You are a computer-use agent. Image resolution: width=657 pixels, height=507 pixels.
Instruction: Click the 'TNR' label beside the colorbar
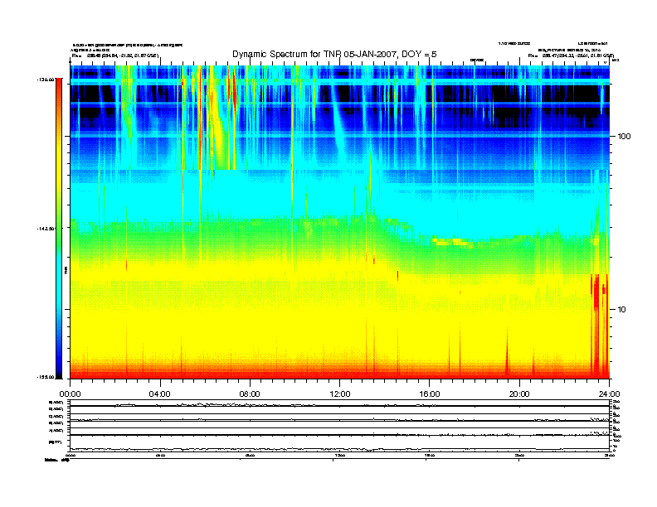point(66,270)
